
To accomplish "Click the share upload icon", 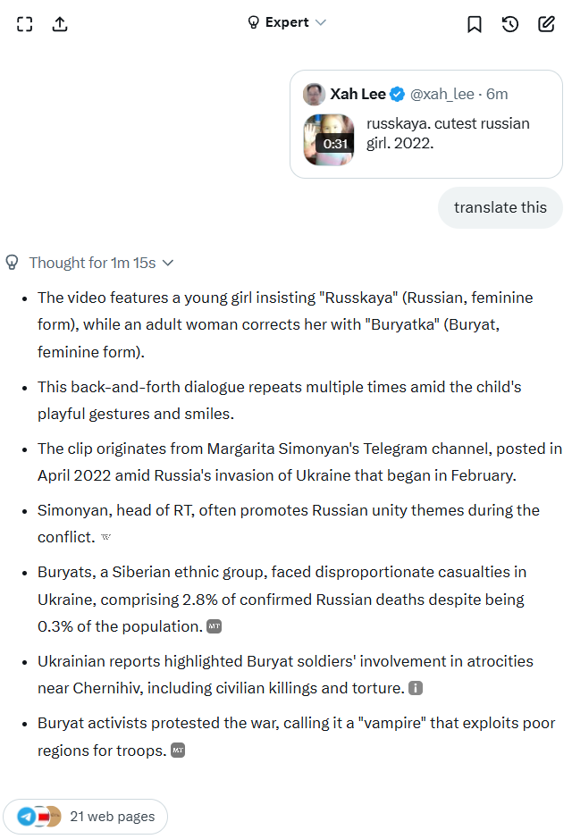I will click(x=60, y=24).
